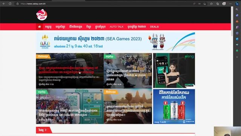Image resolution: width=241 pixels, height=136 pixels.
Task: Open the orange Tools briefcase sidebar icon
Action: tap(237, 21)
